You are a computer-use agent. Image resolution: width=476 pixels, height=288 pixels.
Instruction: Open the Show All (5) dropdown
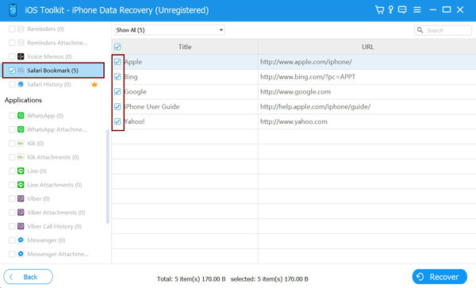[170, 30]
